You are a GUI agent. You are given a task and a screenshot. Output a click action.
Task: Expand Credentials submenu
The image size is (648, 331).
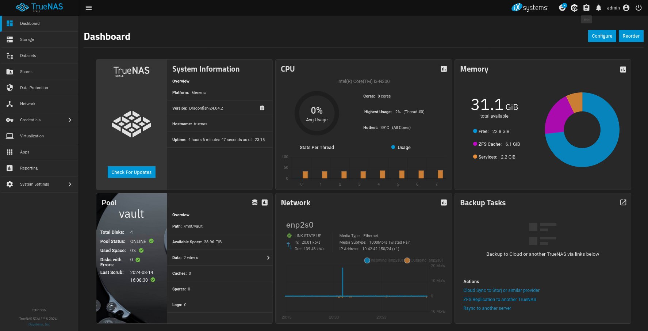click(x=39, y=120)
